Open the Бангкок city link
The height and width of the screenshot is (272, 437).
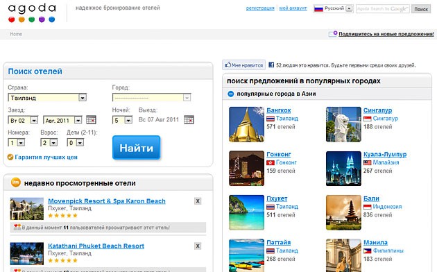[278, 110]
